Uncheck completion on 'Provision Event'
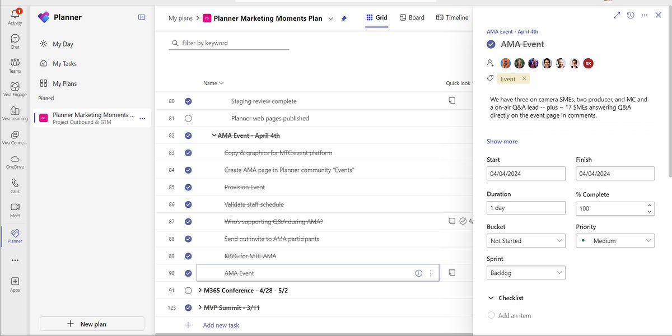This screenshot has height=336, width=672. (188, 187)
